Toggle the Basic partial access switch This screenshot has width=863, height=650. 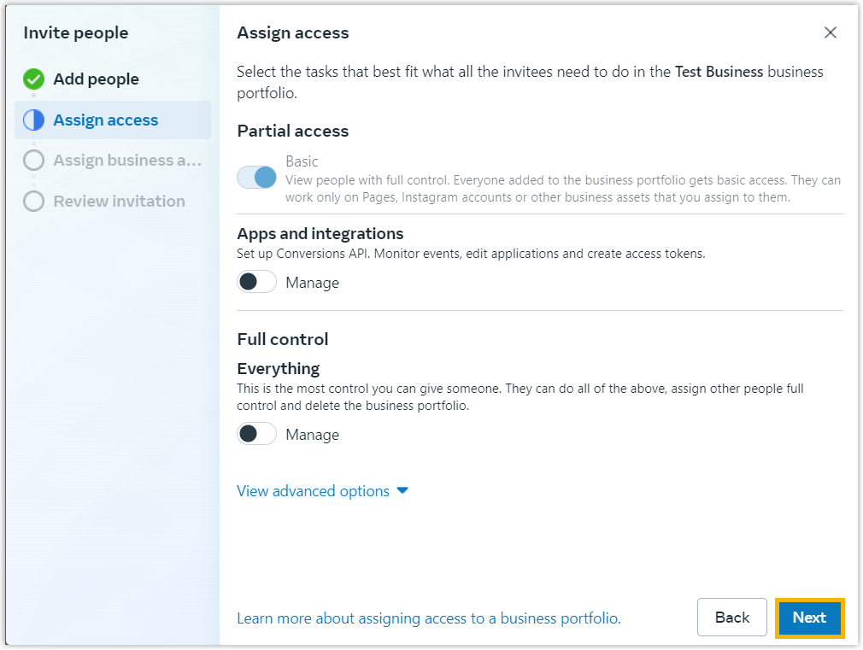pos(257,177)
